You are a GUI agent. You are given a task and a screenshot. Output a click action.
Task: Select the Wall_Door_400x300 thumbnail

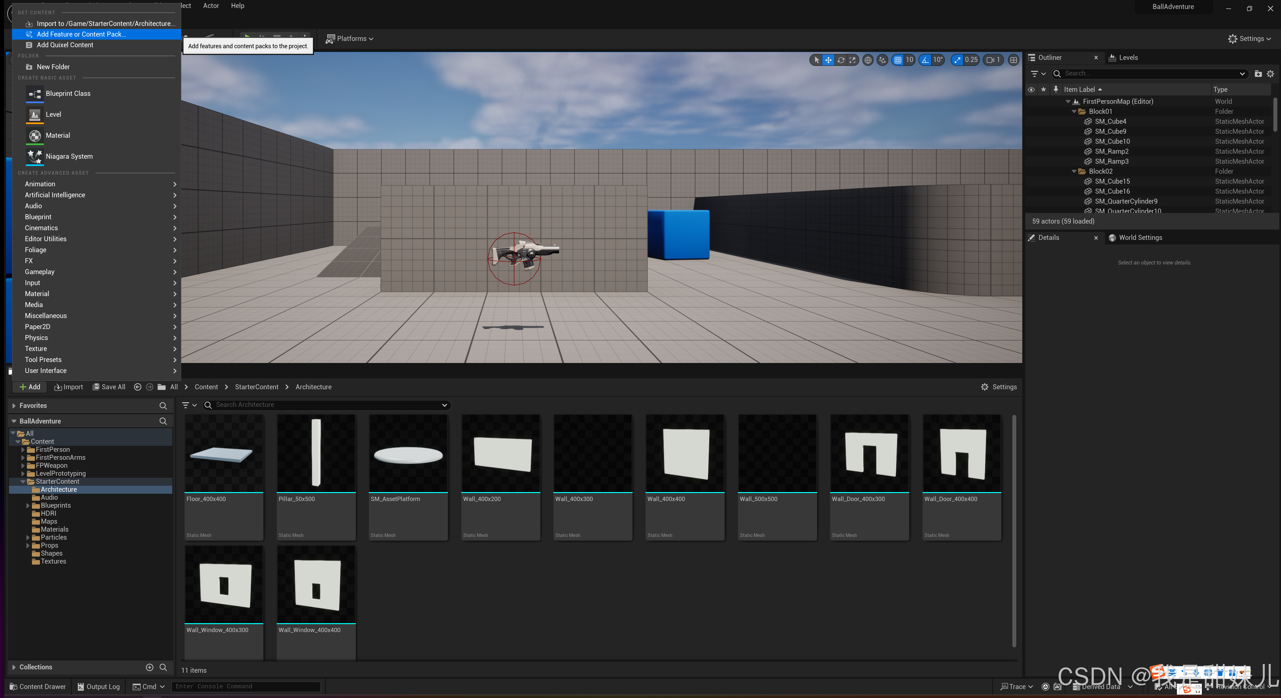click(869, 454)
